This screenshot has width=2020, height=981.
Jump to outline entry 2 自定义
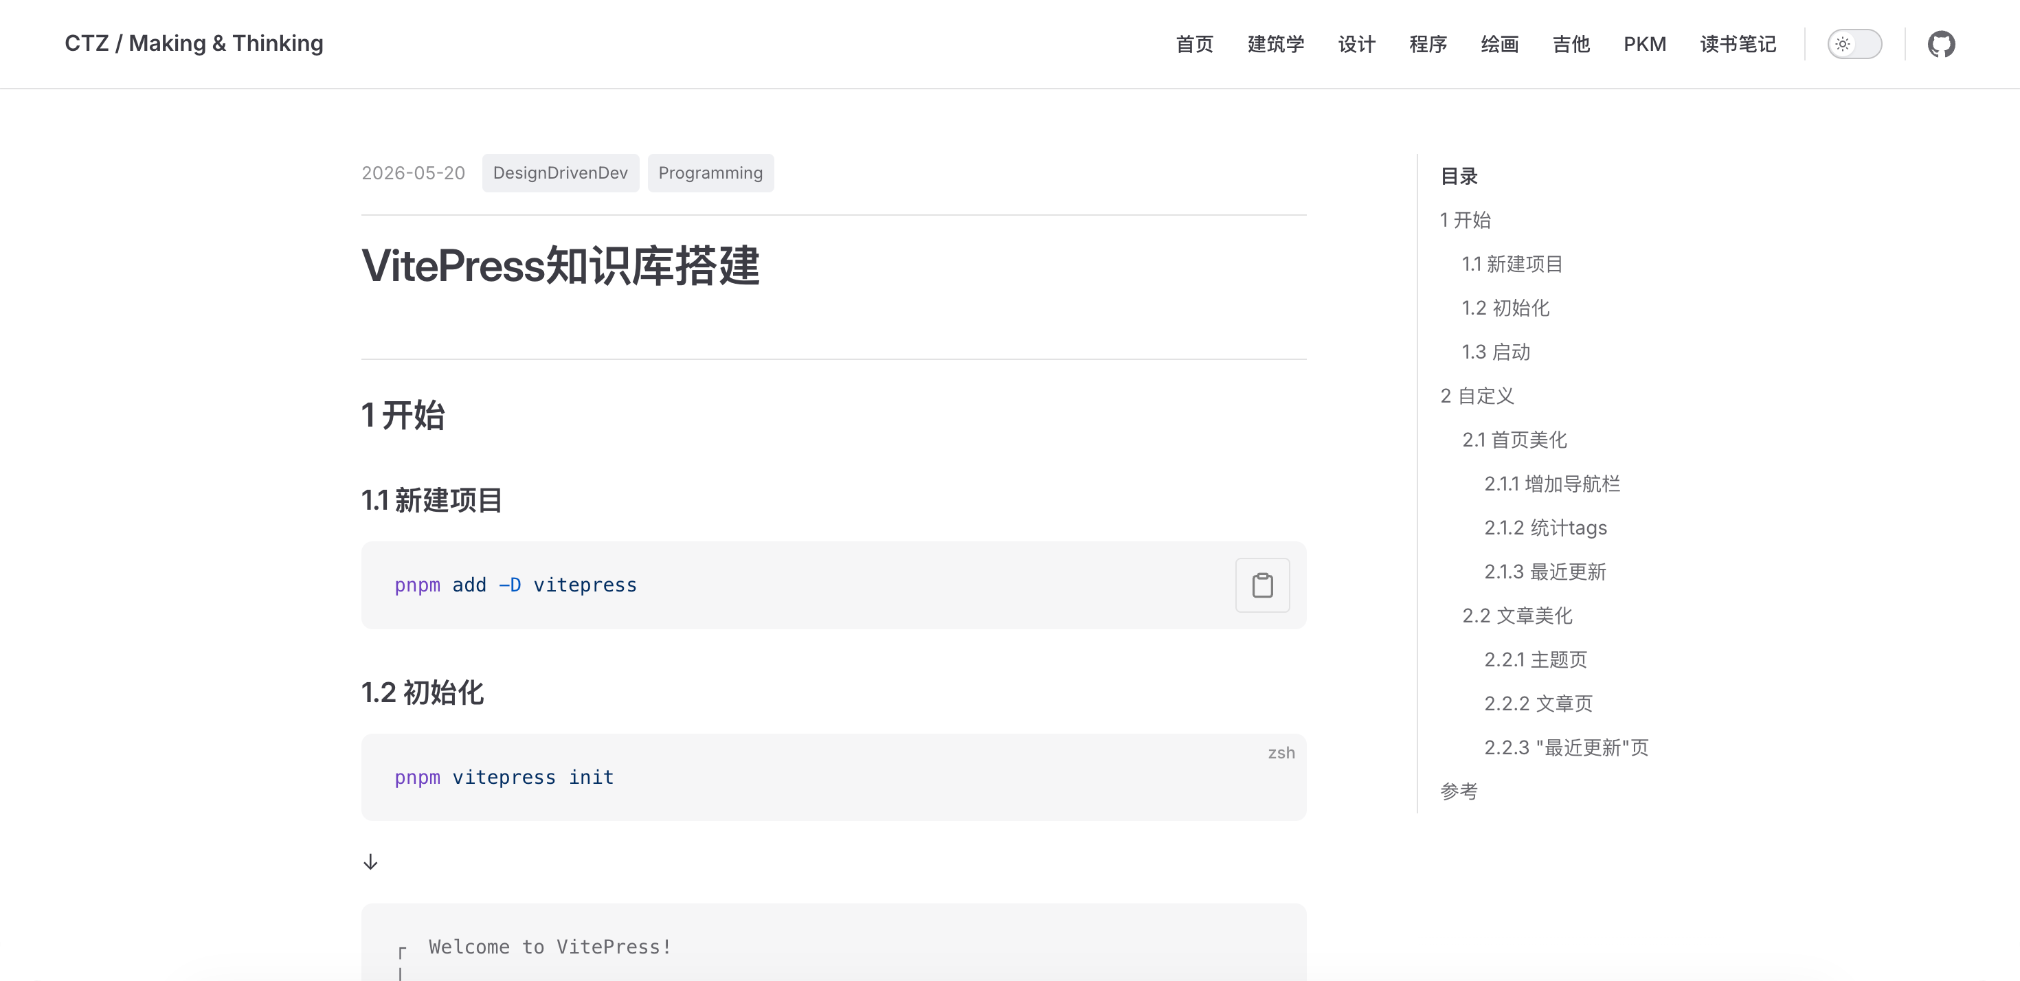(x=1477, y=395)
